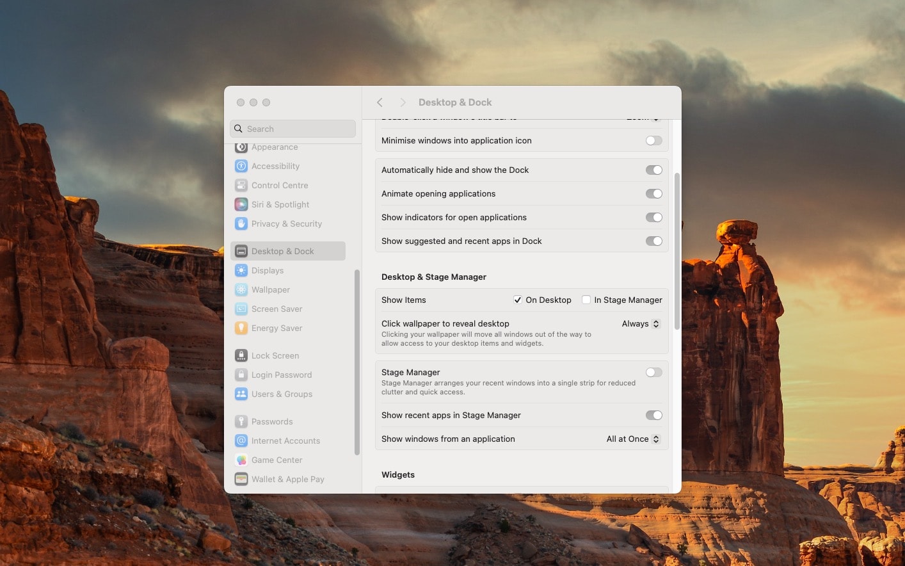Select Privacy & Security in sidebar
This screenshot has height=566, width=905.
286,223
